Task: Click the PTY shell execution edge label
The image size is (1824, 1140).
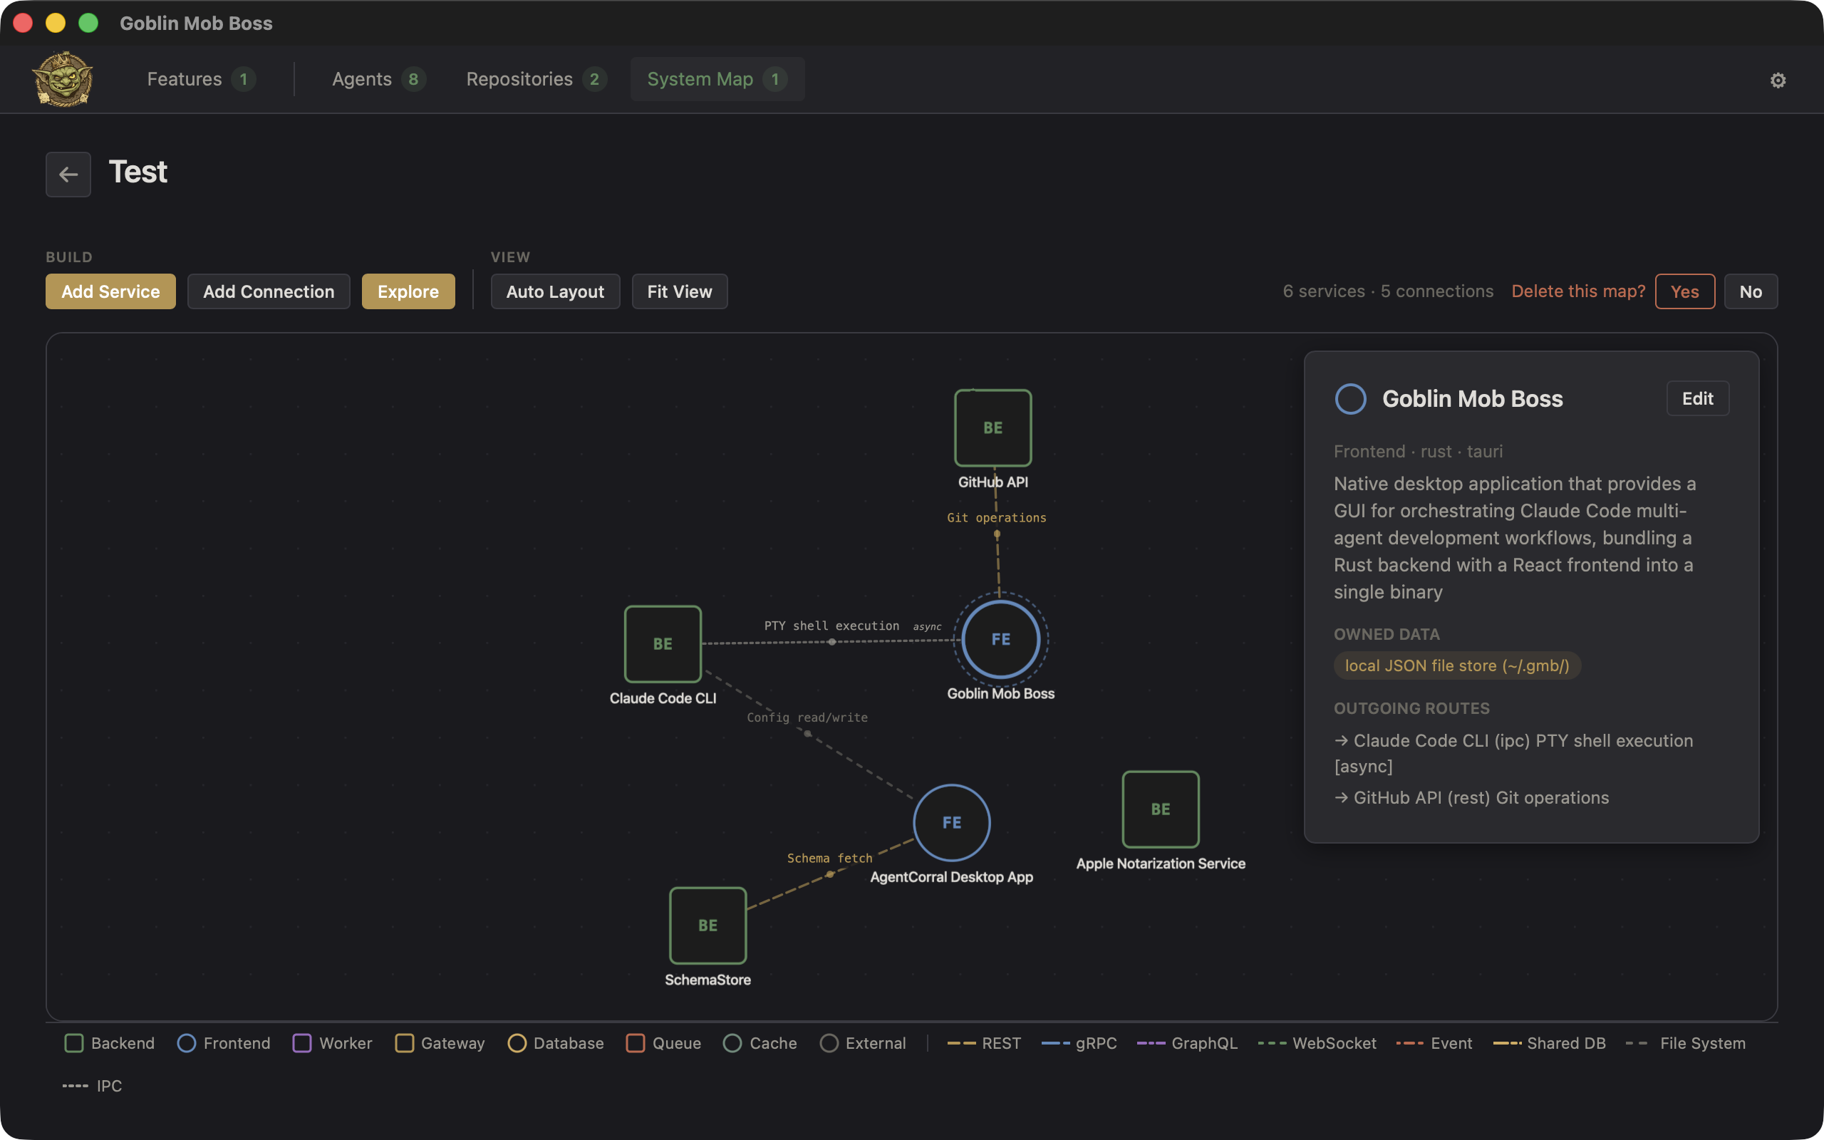Action: [831, 626]
